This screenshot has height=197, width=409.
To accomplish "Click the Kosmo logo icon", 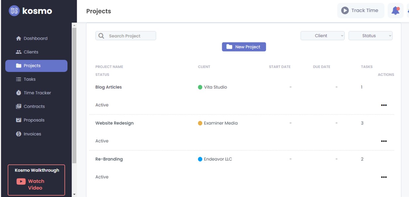I will (14, 11).
